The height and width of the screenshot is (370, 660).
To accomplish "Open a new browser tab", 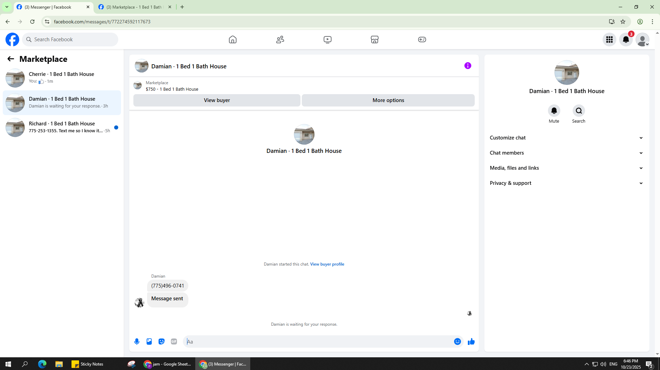I will click(182, 7).
